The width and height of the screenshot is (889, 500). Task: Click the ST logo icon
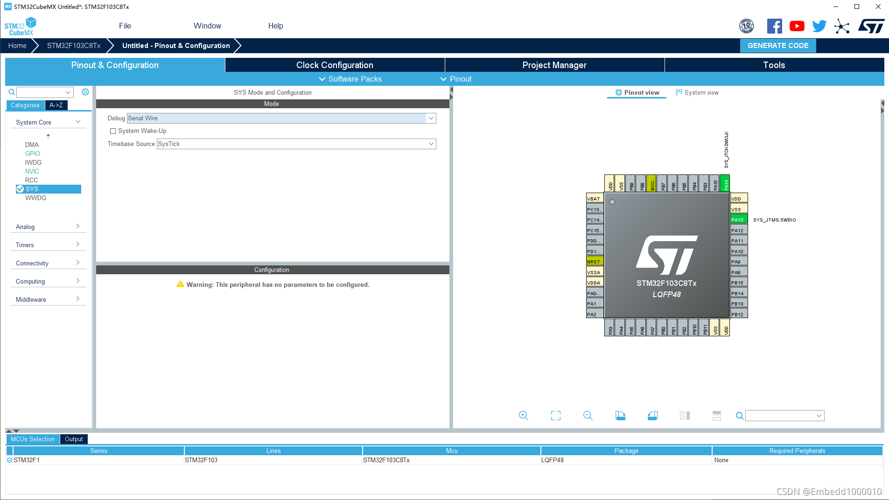coord(871,26)
